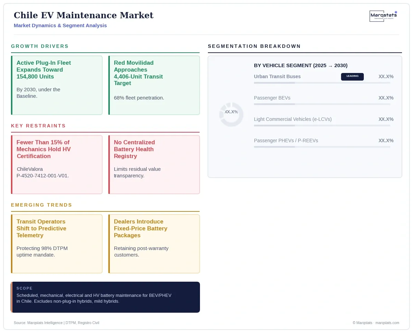Click the XX.X% value for Urban Transit Buses
The width and height of the screenshot is (413, 333).
click(x=386, y=76)
